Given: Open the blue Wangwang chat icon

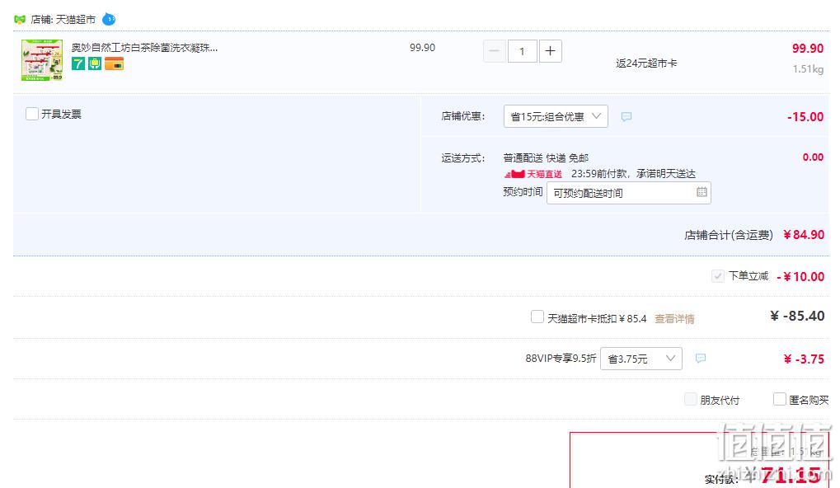Looking at the screenshot, I should (109, 19).
